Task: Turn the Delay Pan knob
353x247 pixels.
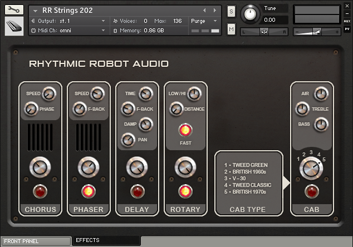Action: 128,140
